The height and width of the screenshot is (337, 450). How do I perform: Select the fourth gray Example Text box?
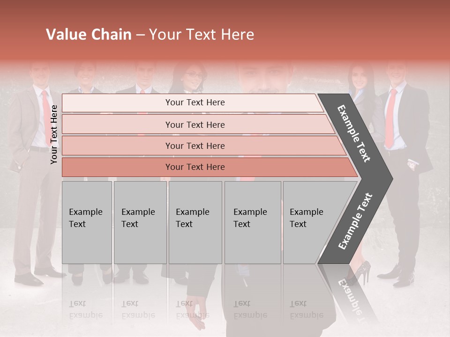(x=252, y=222)
